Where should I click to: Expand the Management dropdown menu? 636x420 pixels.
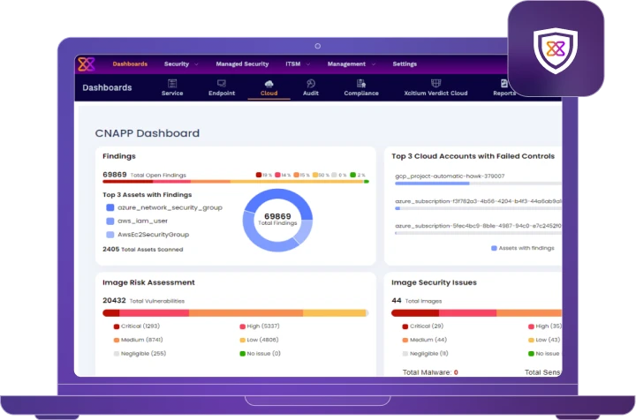click(351, 64)
